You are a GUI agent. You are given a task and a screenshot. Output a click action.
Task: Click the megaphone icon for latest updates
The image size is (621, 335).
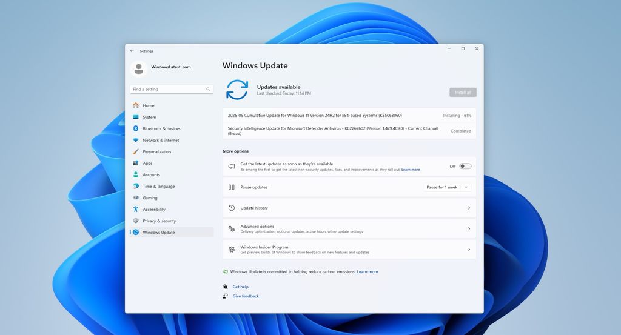pyautogui.click(x=232, y=167)
